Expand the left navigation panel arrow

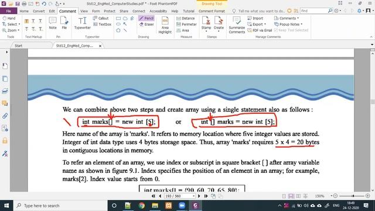(x=6, y=52)
